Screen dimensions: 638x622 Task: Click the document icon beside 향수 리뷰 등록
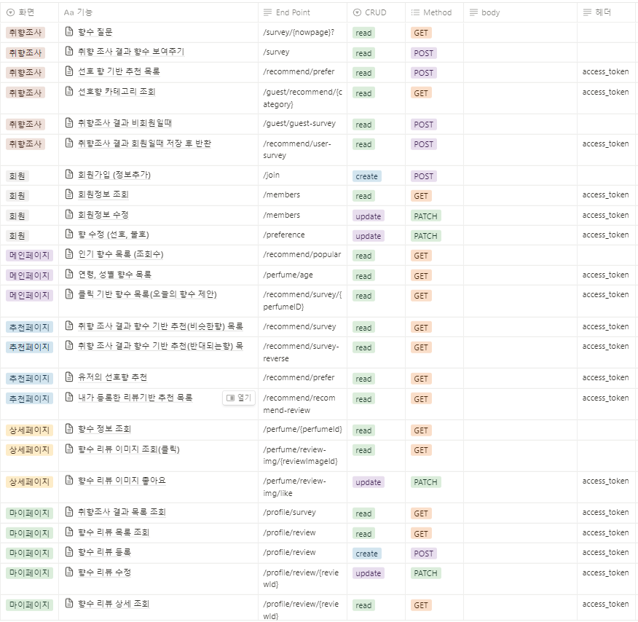coord(68,553)
